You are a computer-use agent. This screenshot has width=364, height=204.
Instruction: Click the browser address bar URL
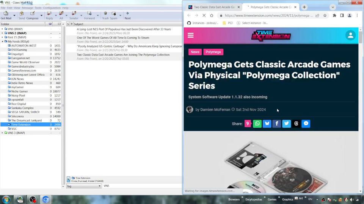(x=268, y=15)
